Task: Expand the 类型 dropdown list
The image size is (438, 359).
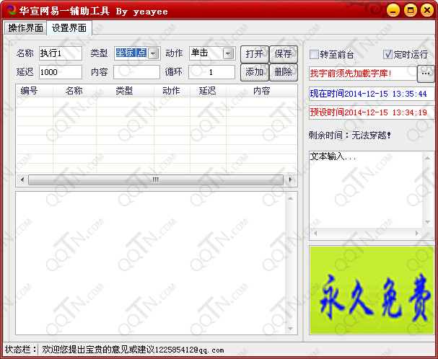Action: coord(153,53)
